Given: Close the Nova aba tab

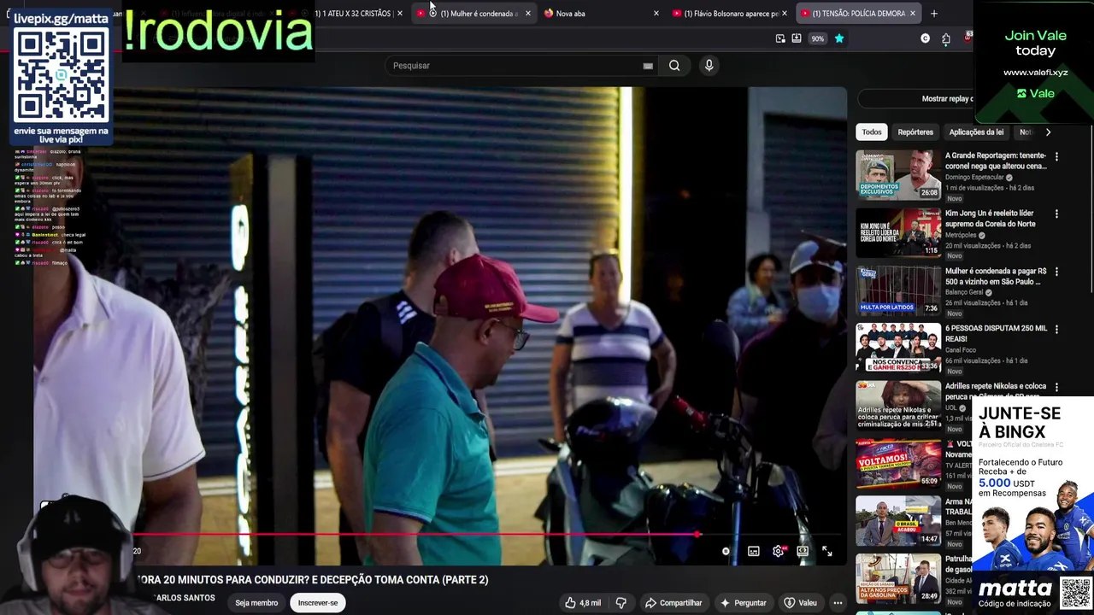Looking at the screenshot, I should tap(656, 14).
